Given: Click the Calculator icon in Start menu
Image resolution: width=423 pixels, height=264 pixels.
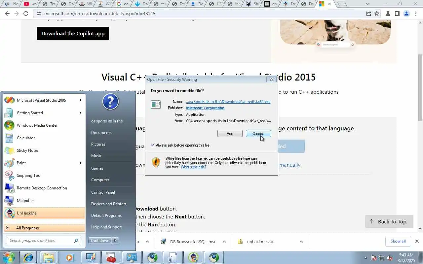Looking at the screenshot, I should (x=10, y=138).
